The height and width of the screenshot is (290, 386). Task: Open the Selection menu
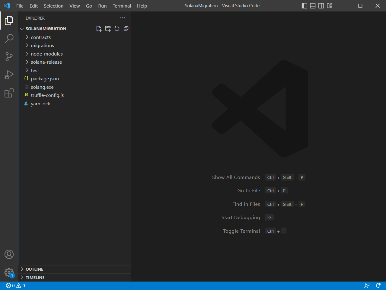pyautogui.click(x=54, y=6)
